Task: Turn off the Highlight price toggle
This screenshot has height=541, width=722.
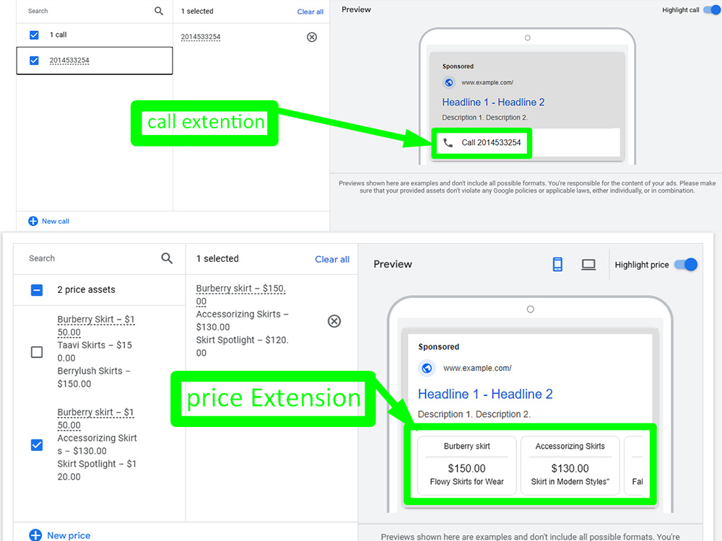Action: tap(686, 265)
